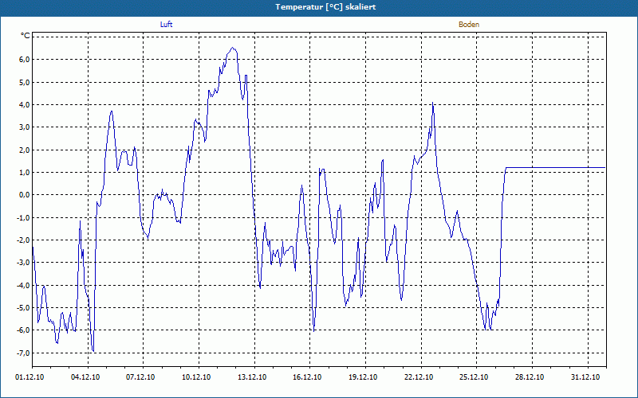Click the -3,0 y-axis value
This screenshot has height=398, width=638.
(24, 263)
